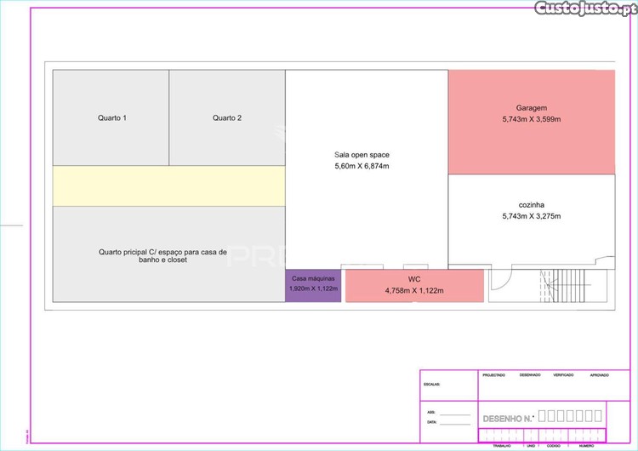Click the Sala open space label
The image size is (638, 451).
pyautogui.click(x=362, y=155)
